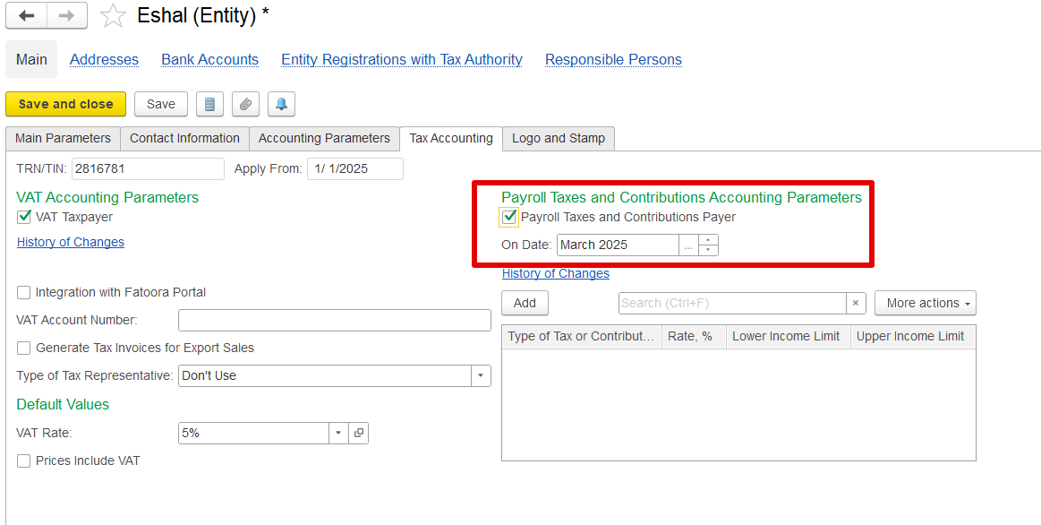Screen dimensions: 1041x525
Task: Switch to the Accounting Parameters tab
Action: pos(324,138)
